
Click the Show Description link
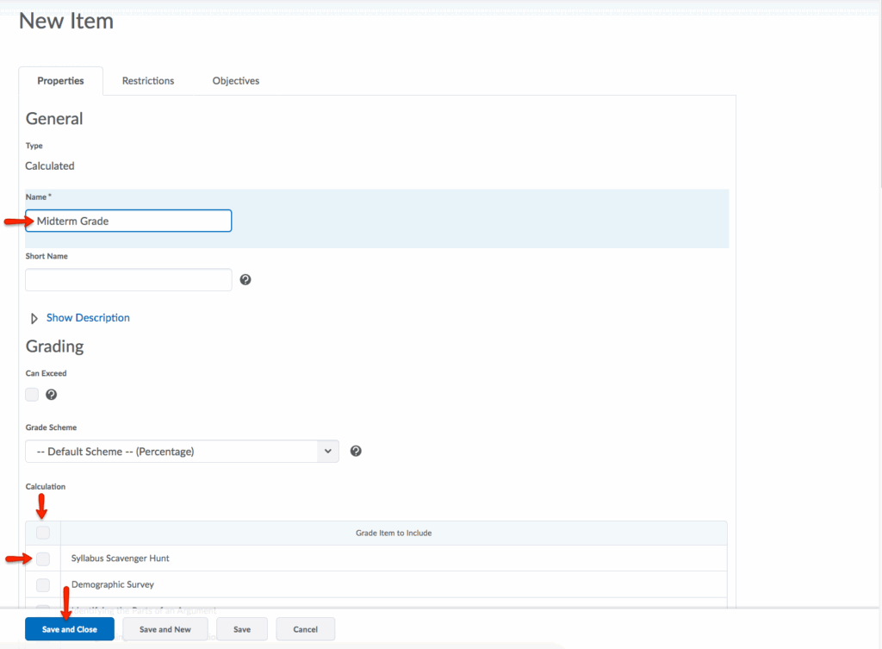(x=88, y=318)
